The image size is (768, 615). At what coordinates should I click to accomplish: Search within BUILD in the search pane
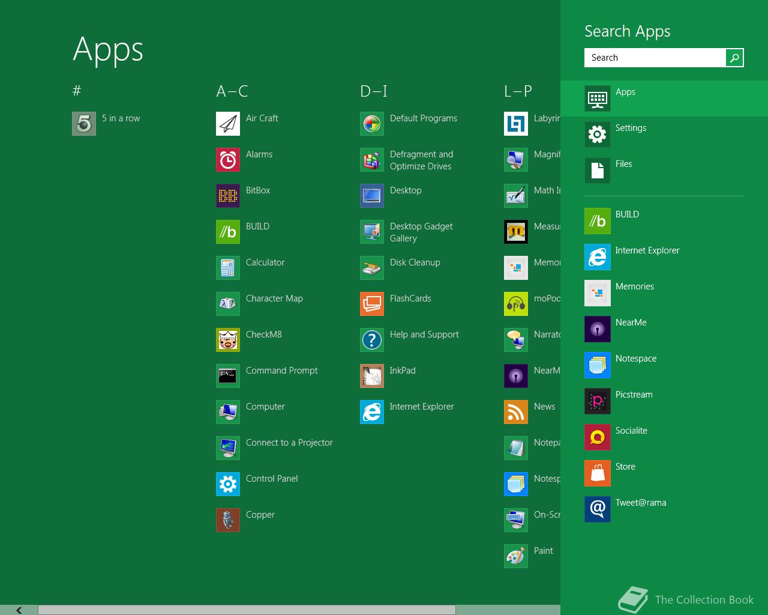664,221
